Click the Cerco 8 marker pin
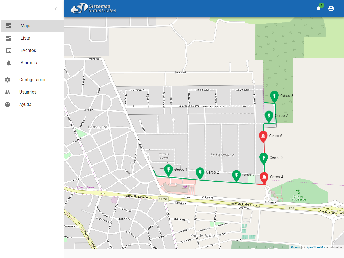 (274, 96)
